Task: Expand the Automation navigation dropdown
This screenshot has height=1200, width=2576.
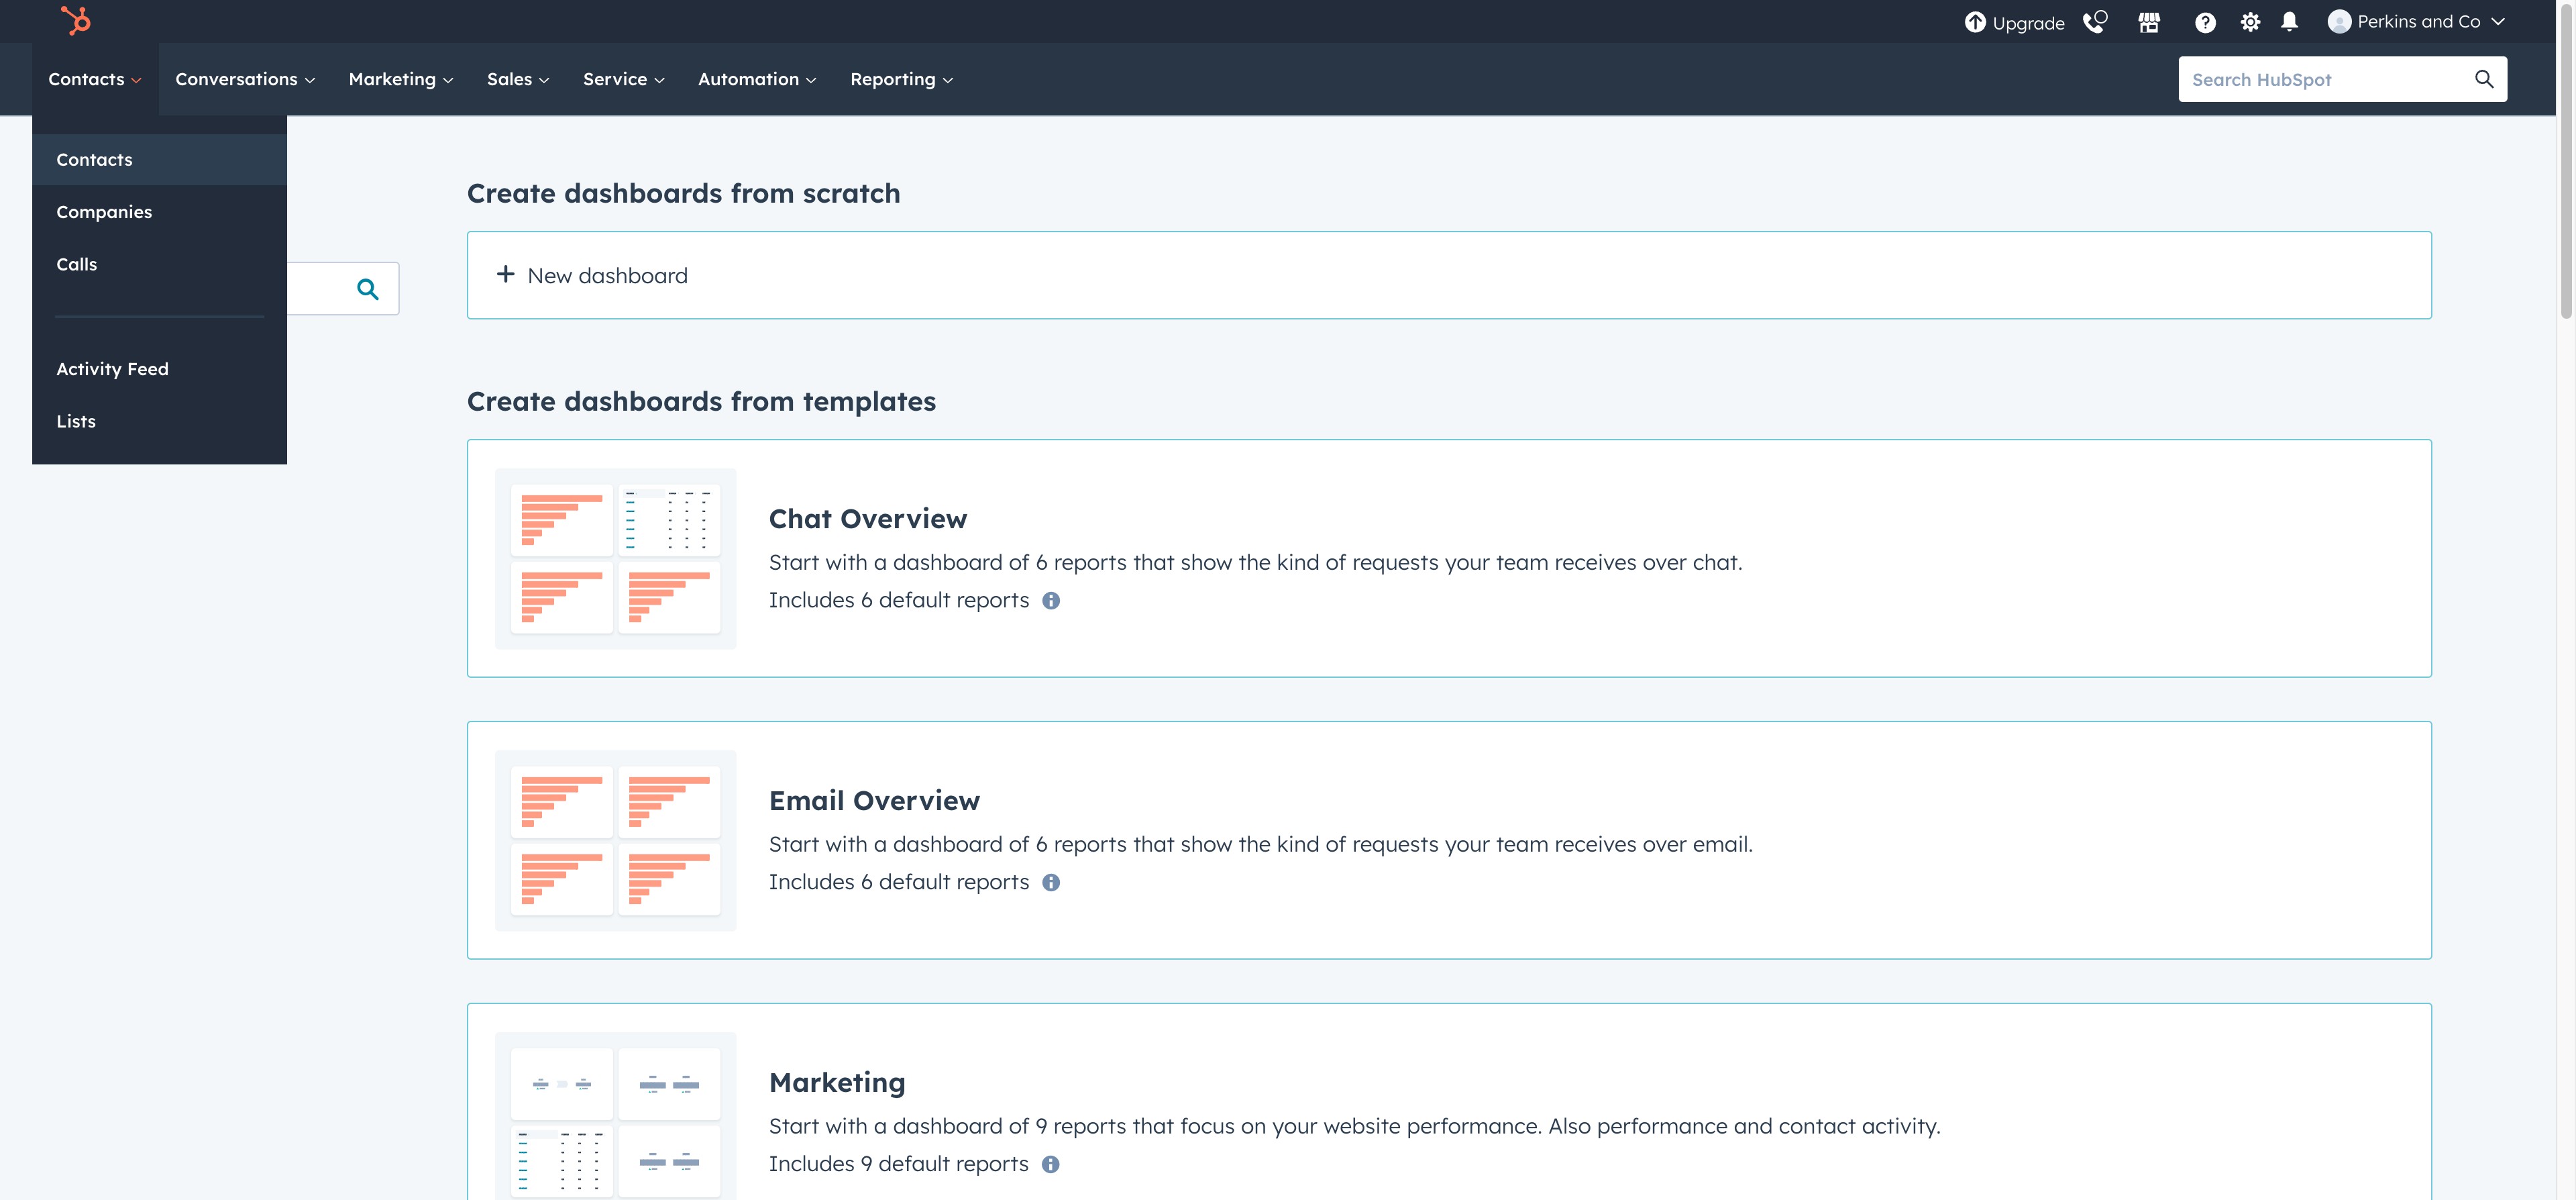Action: 756,79
